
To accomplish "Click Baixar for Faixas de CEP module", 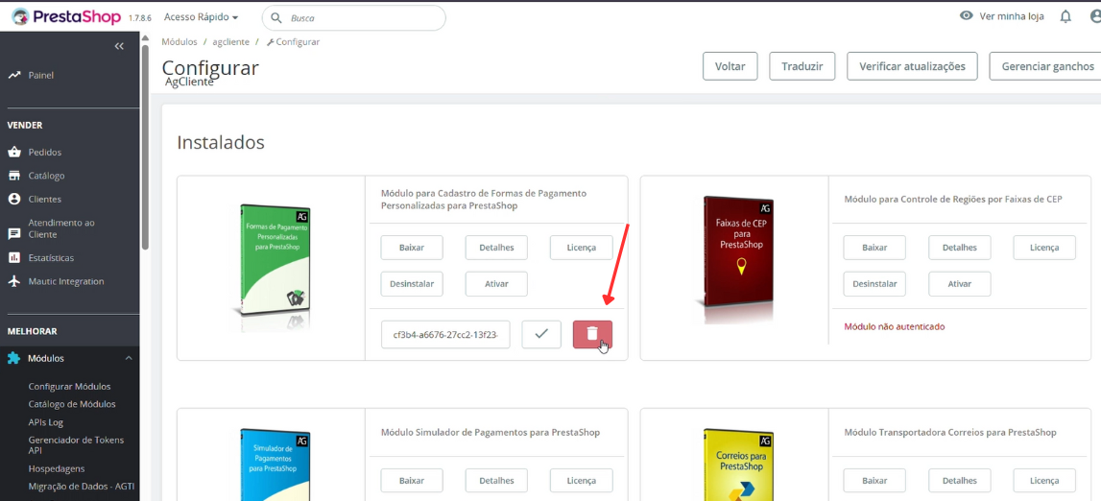I will point(874,248).
